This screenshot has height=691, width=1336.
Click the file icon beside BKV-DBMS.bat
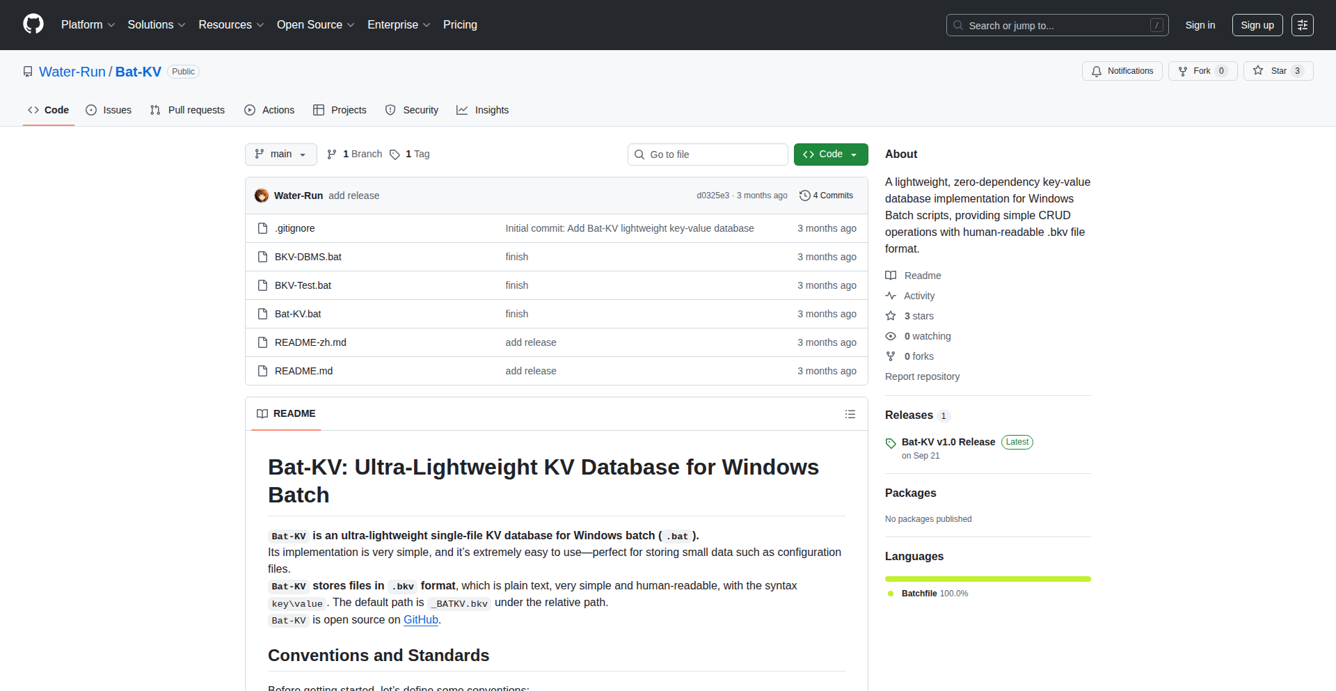point(262,257)
